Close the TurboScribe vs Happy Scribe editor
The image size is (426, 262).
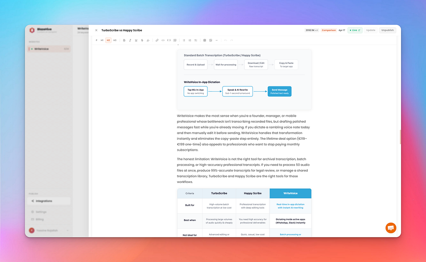coord(96,30)
